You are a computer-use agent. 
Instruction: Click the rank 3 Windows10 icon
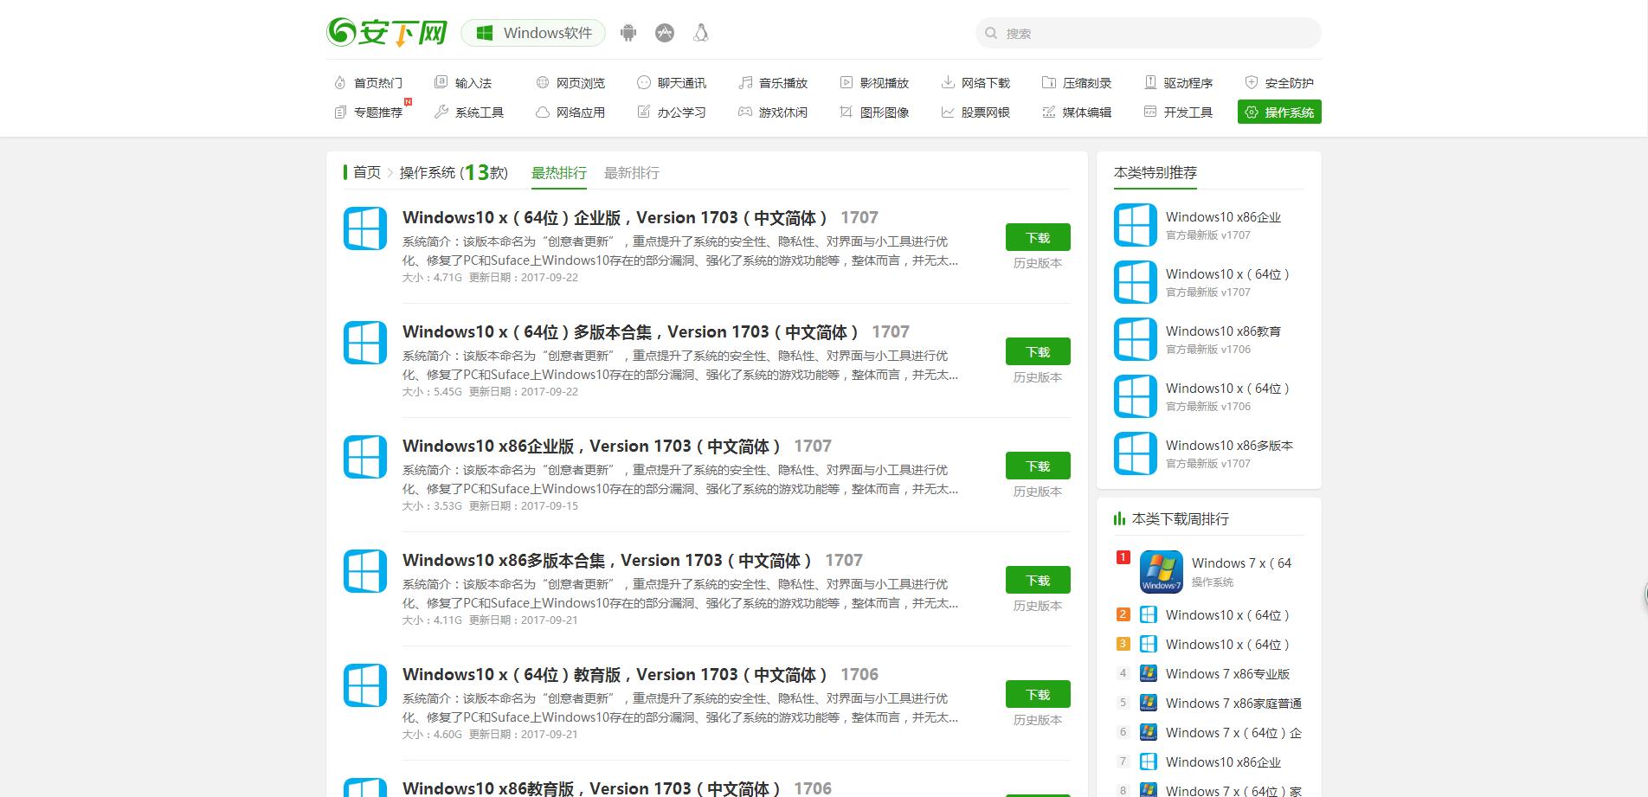(1149, 644)
